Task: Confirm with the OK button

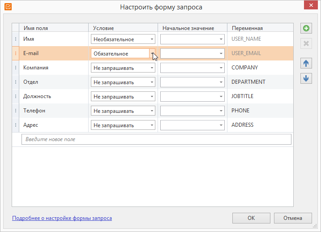Action: point(251,218)
